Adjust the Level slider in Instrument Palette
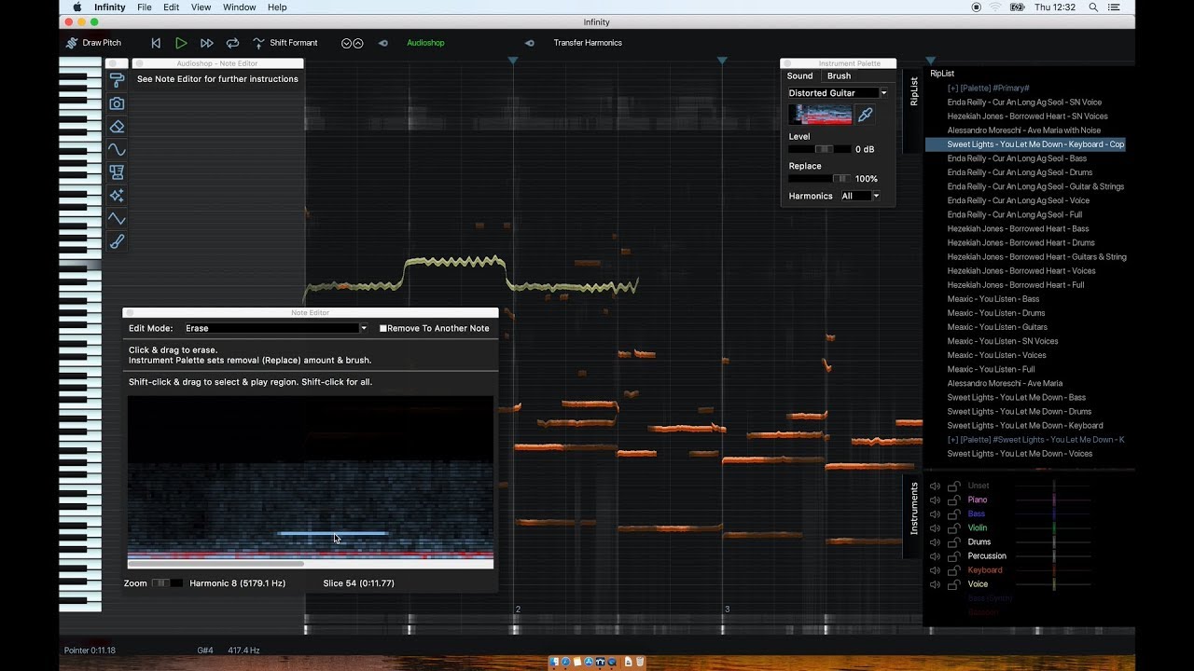This screenshot has height=671, width=1194. coord(820,149)
